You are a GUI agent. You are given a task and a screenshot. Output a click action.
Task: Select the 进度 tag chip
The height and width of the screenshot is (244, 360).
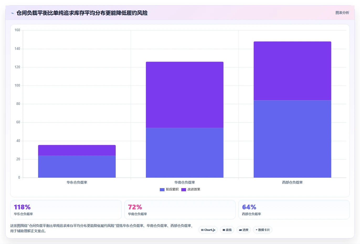tap(244, 230)
